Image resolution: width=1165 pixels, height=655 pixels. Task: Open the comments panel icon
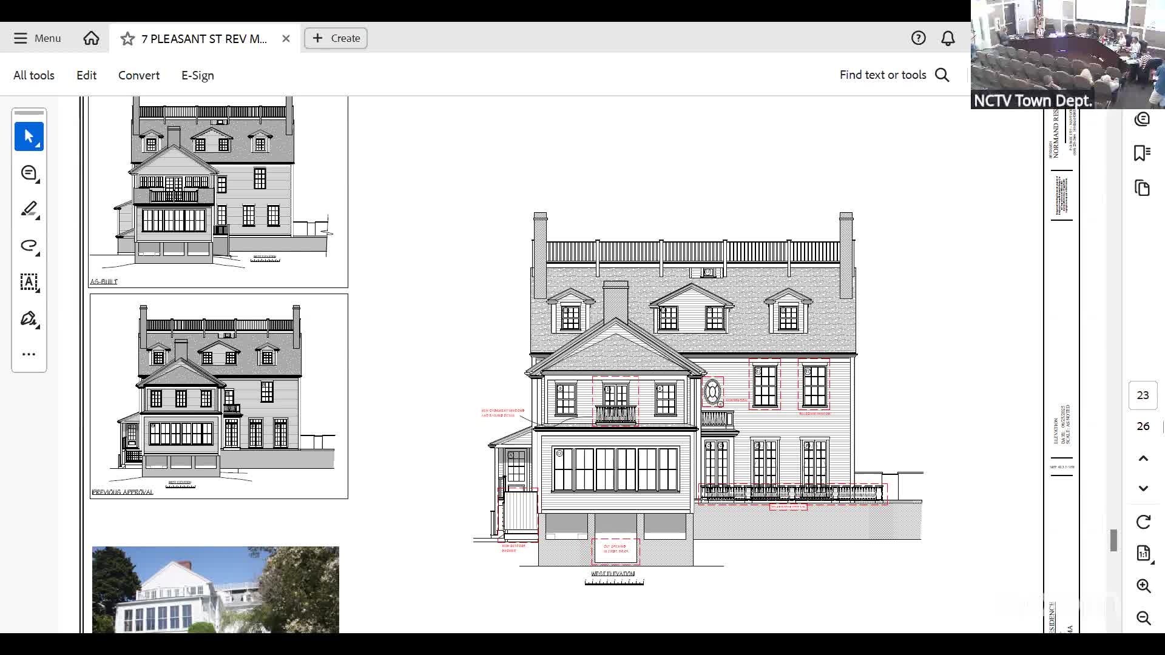tap(1143, 119)
